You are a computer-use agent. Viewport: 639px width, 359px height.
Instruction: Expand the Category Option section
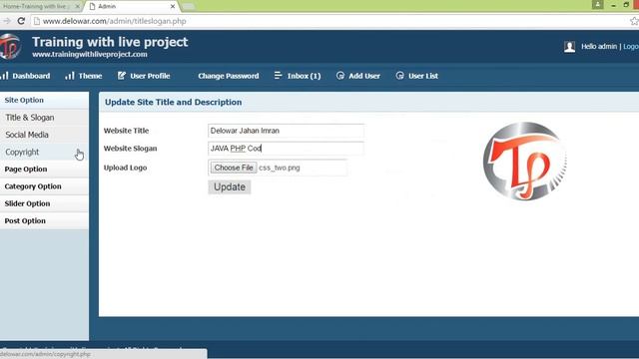tap(44, 186)
